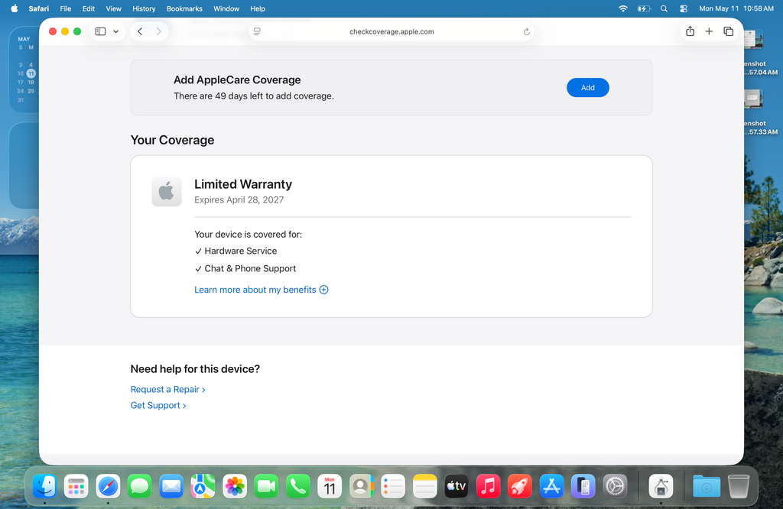
Task: Click 'Limited Warranty' heading text
Action: pyautogui.click(x=243, y=184)
